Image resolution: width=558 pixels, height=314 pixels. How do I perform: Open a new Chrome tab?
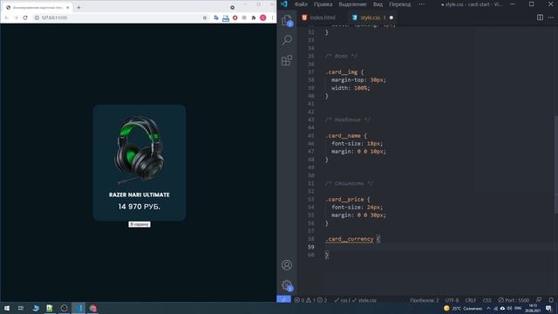pyautogui.click(x=78, y=7)
